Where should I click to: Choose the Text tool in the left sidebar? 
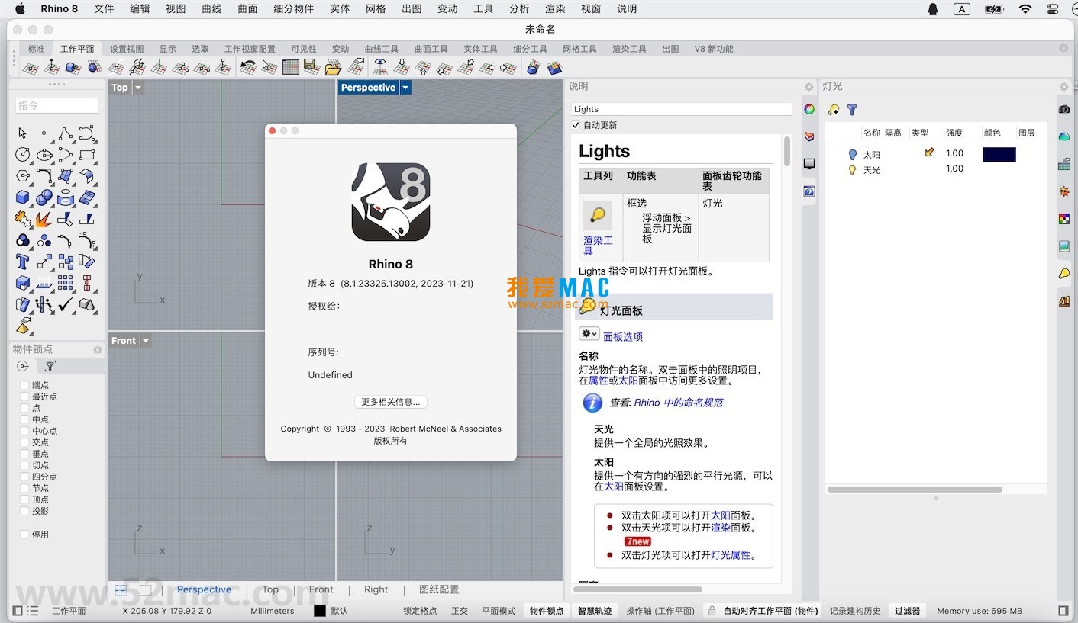pyautogui.click(x=23, y=261)
